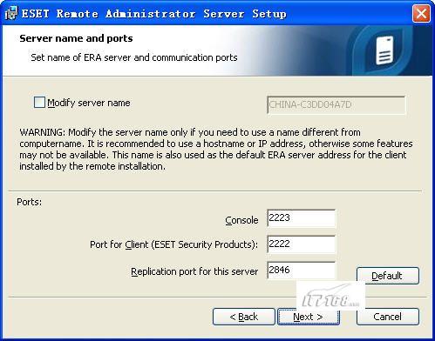The image size is (435, 341).
Task: Click the 'Server name and ports' heading
Action: (76, 38)
